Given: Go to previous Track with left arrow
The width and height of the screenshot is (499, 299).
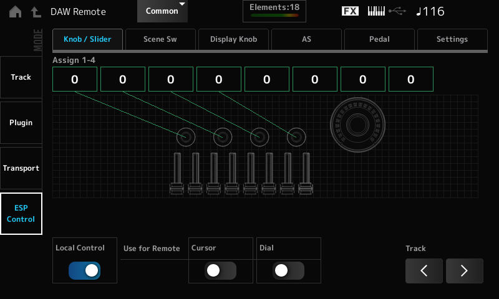Looking at the screenshot, I should 424,271.
